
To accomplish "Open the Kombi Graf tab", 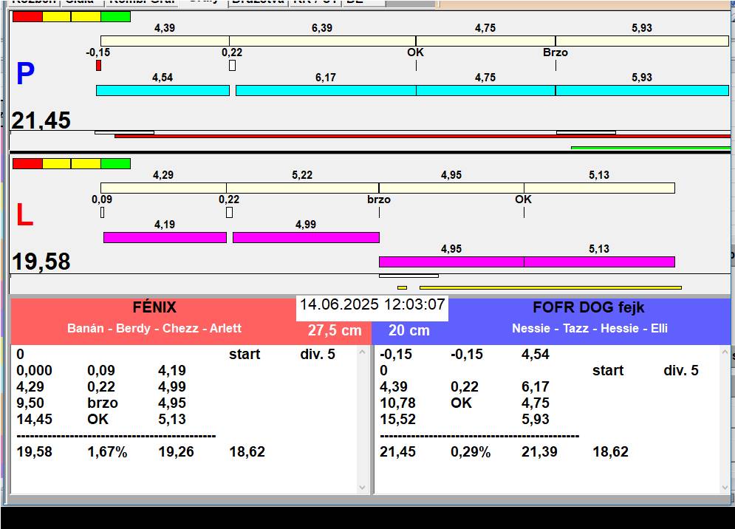I will 141,2.
